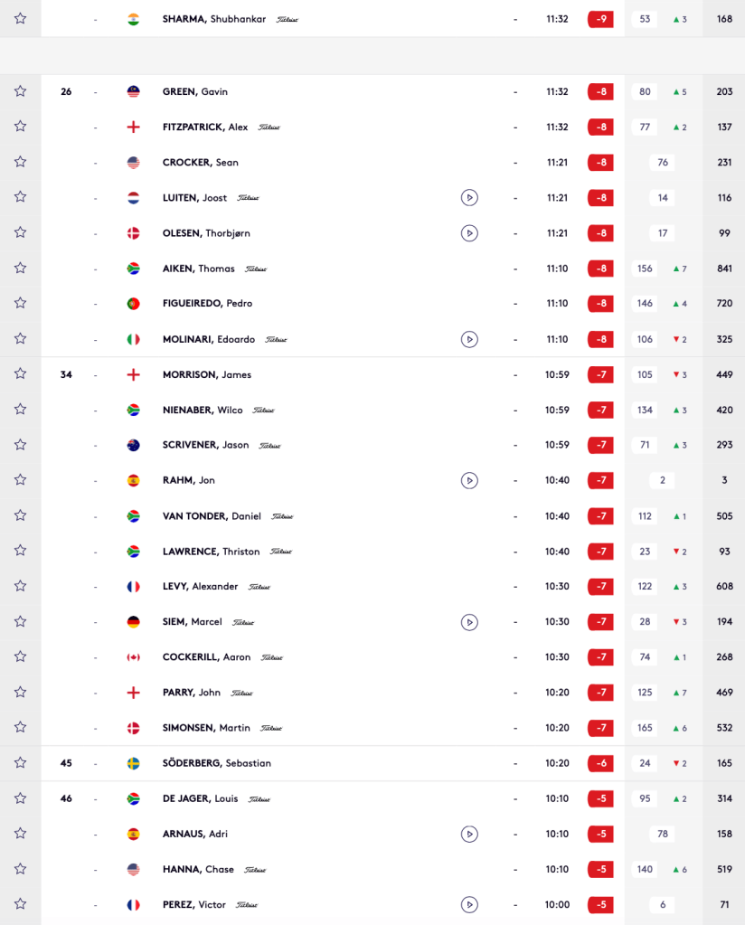Play Thorbjørn Olesen's video clip

[468, 233]
